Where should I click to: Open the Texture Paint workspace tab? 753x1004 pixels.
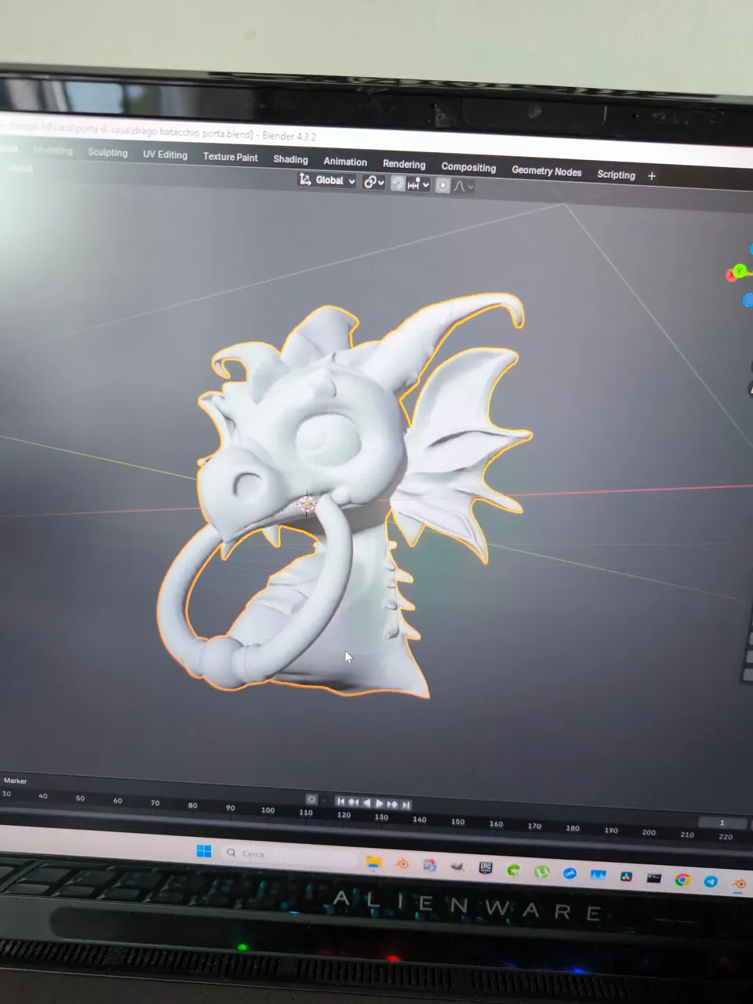[x=230, y=157]
